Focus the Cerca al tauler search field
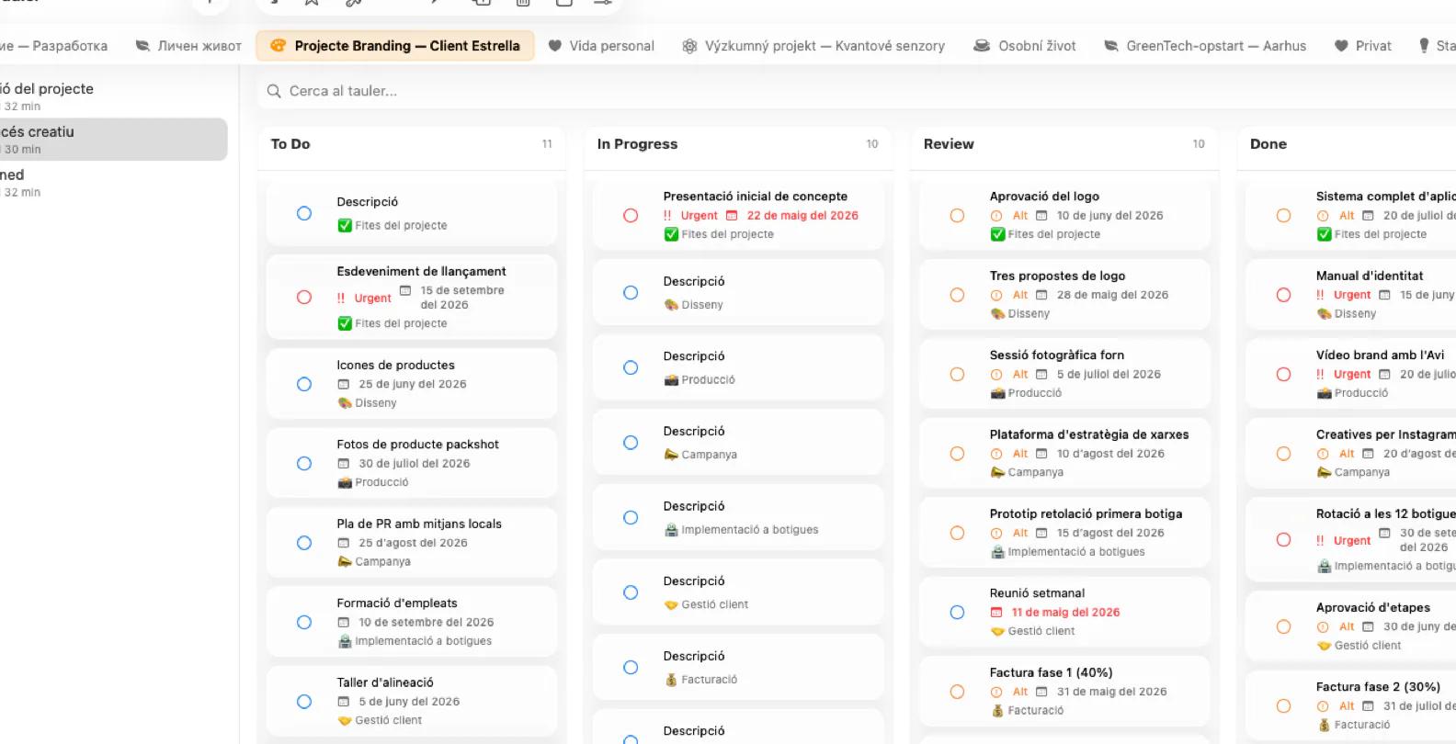Viewport: 1456px width, 744px height. pos(855,91)
